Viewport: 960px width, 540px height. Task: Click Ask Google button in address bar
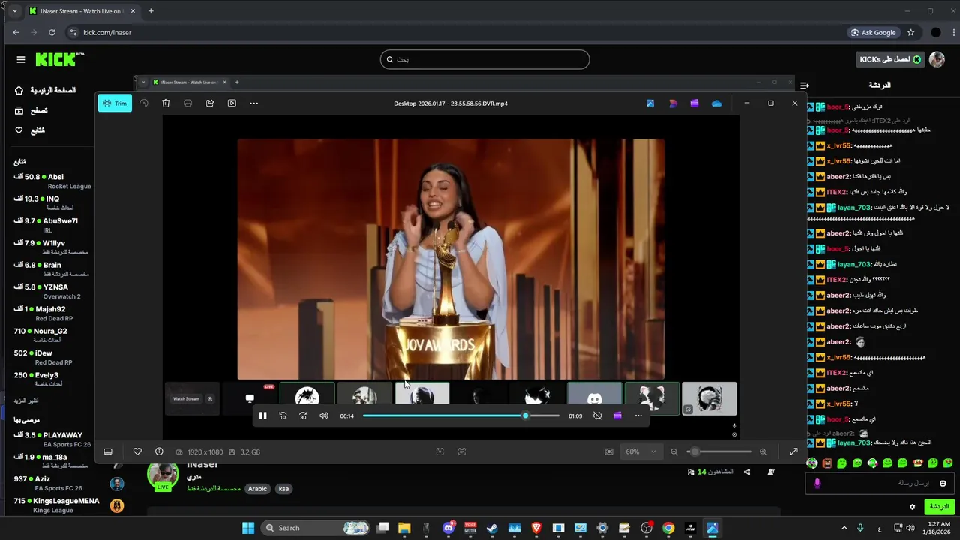[874, 32]
